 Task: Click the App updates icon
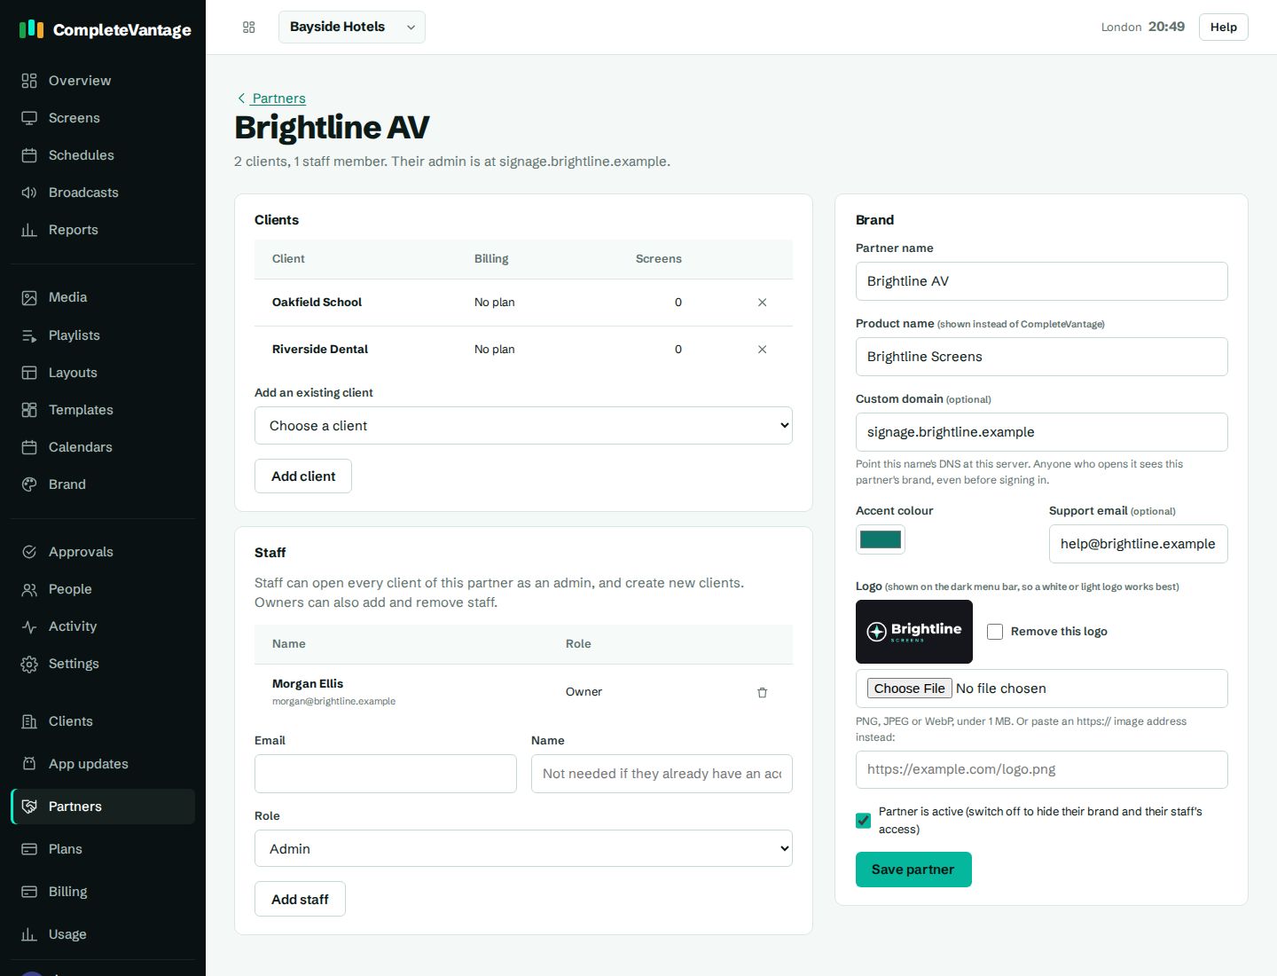click(29, 764)
